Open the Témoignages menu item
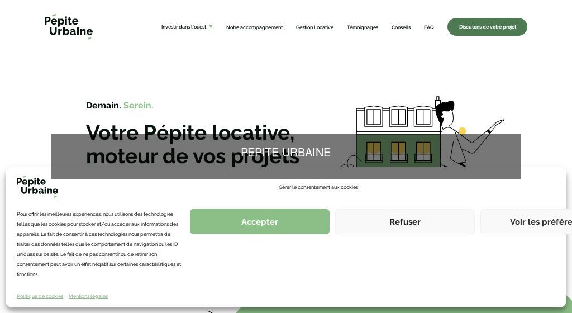 pos(362,27)
